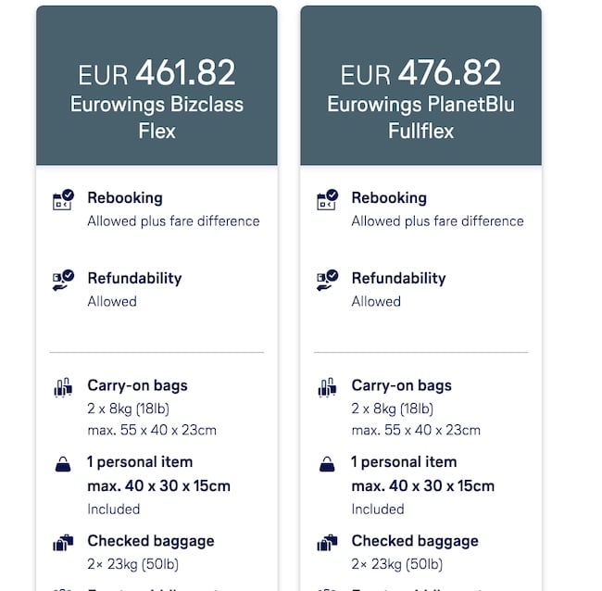Select the Eurowings PlanetBlu Fullflex fare header
Screen dimensions: 602x591
click(x=420, y=117)
